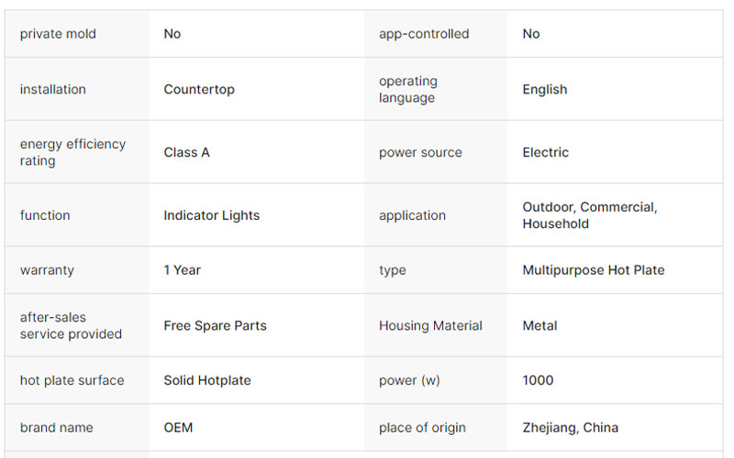Click the "OEM" brand name value
734x458 pixels.
point(178,428)
